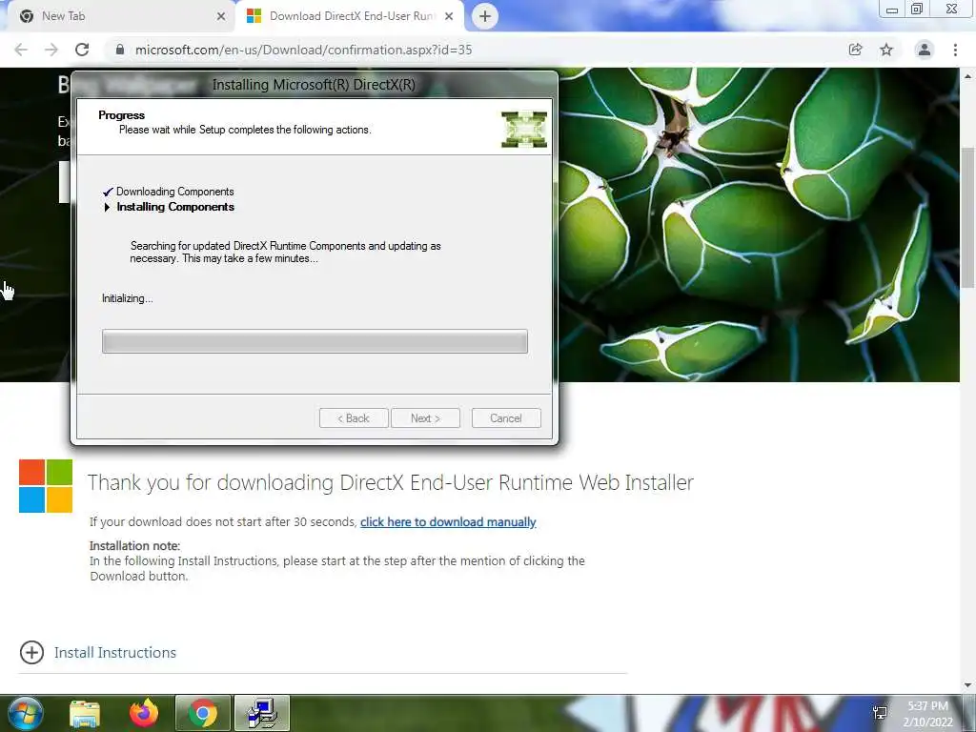This screenshot has height=732, width=976.
Task: Click the page scrollbar up arrow
Action: point(968,76)
